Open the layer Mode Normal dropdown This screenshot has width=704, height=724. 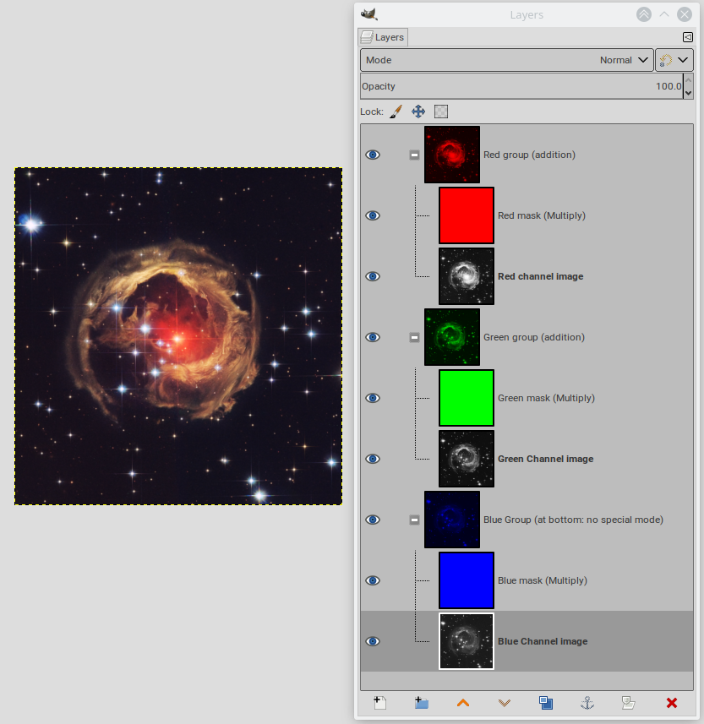point(507,60)
